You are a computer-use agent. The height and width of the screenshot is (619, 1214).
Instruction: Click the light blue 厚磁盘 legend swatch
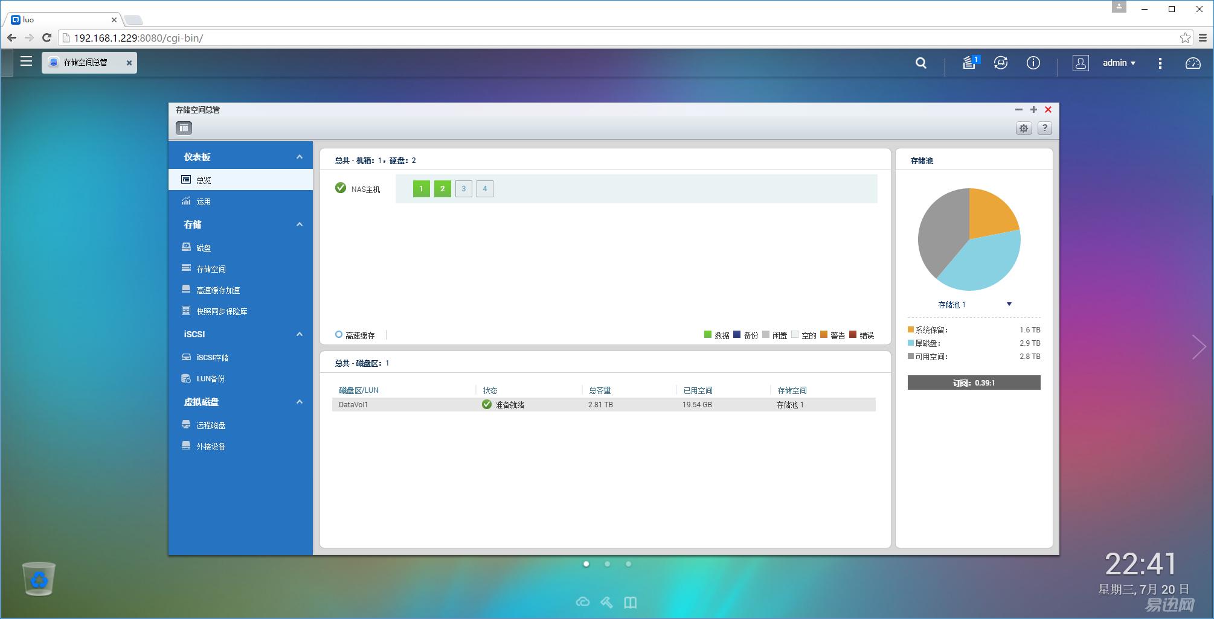[911, 343]
